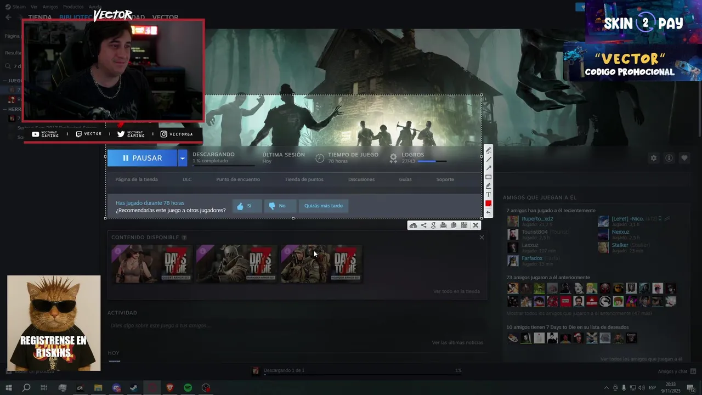
Task: Select the marker highlighter tool
Action: 488,185
